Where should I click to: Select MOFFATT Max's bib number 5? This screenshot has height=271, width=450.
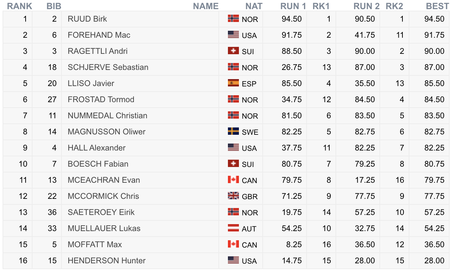(54, 244)
